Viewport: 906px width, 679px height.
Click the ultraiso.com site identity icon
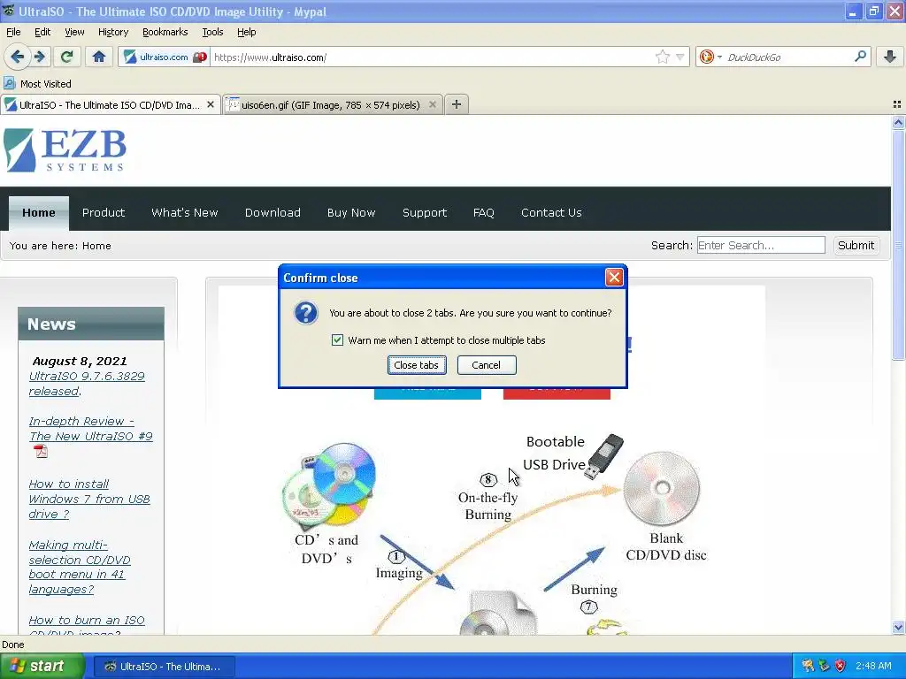(x=131, y=57)
